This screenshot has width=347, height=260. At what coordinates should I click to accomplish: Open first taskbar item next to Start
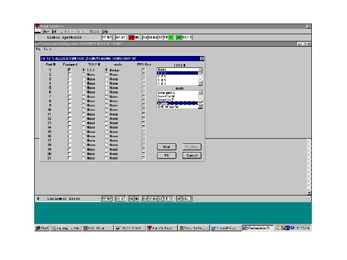pos(66,228)
